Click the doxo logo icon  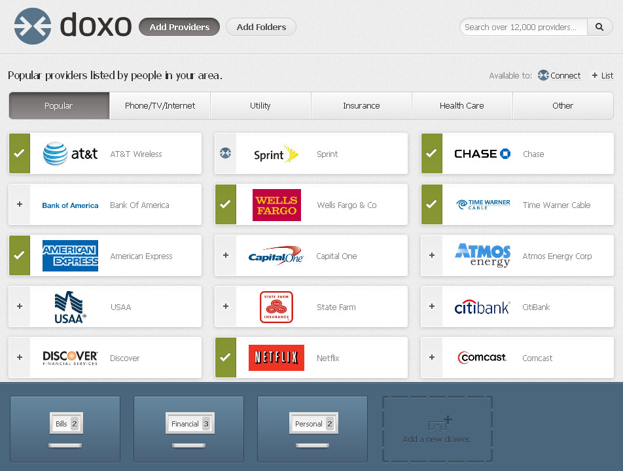tap(33, 26)
